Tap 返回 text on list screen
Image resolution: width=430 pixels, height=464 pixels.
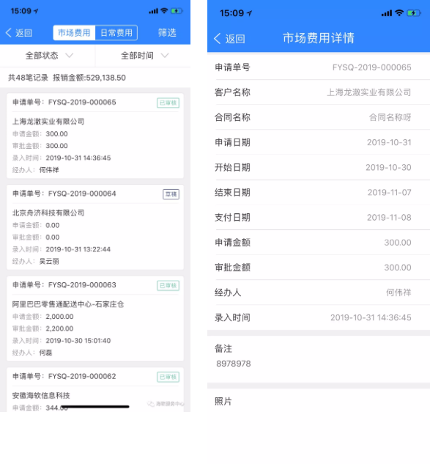coord(24,33)
